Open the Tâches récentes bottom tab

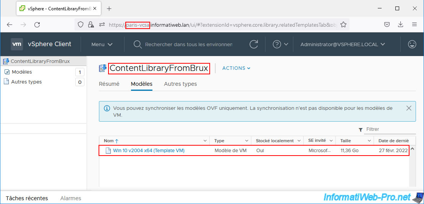[x=27, y=198]
